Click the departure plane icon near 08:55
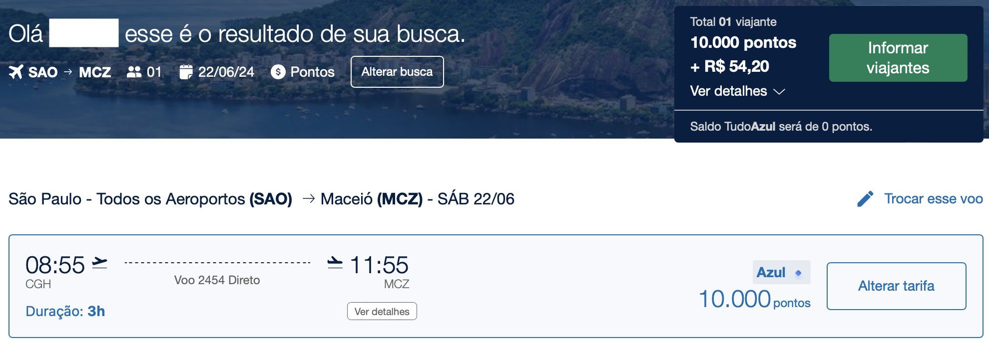The height and width of the screenshot is (343, 989). 100,262
